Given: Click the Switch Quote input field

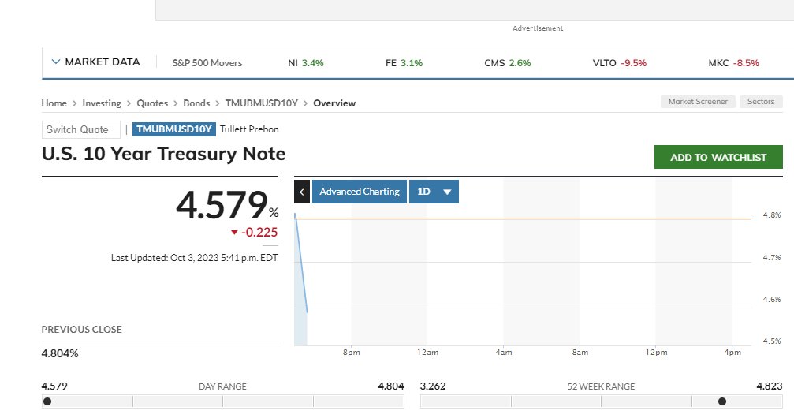Looking at the screenshot, I should click(x=81, y=129).
